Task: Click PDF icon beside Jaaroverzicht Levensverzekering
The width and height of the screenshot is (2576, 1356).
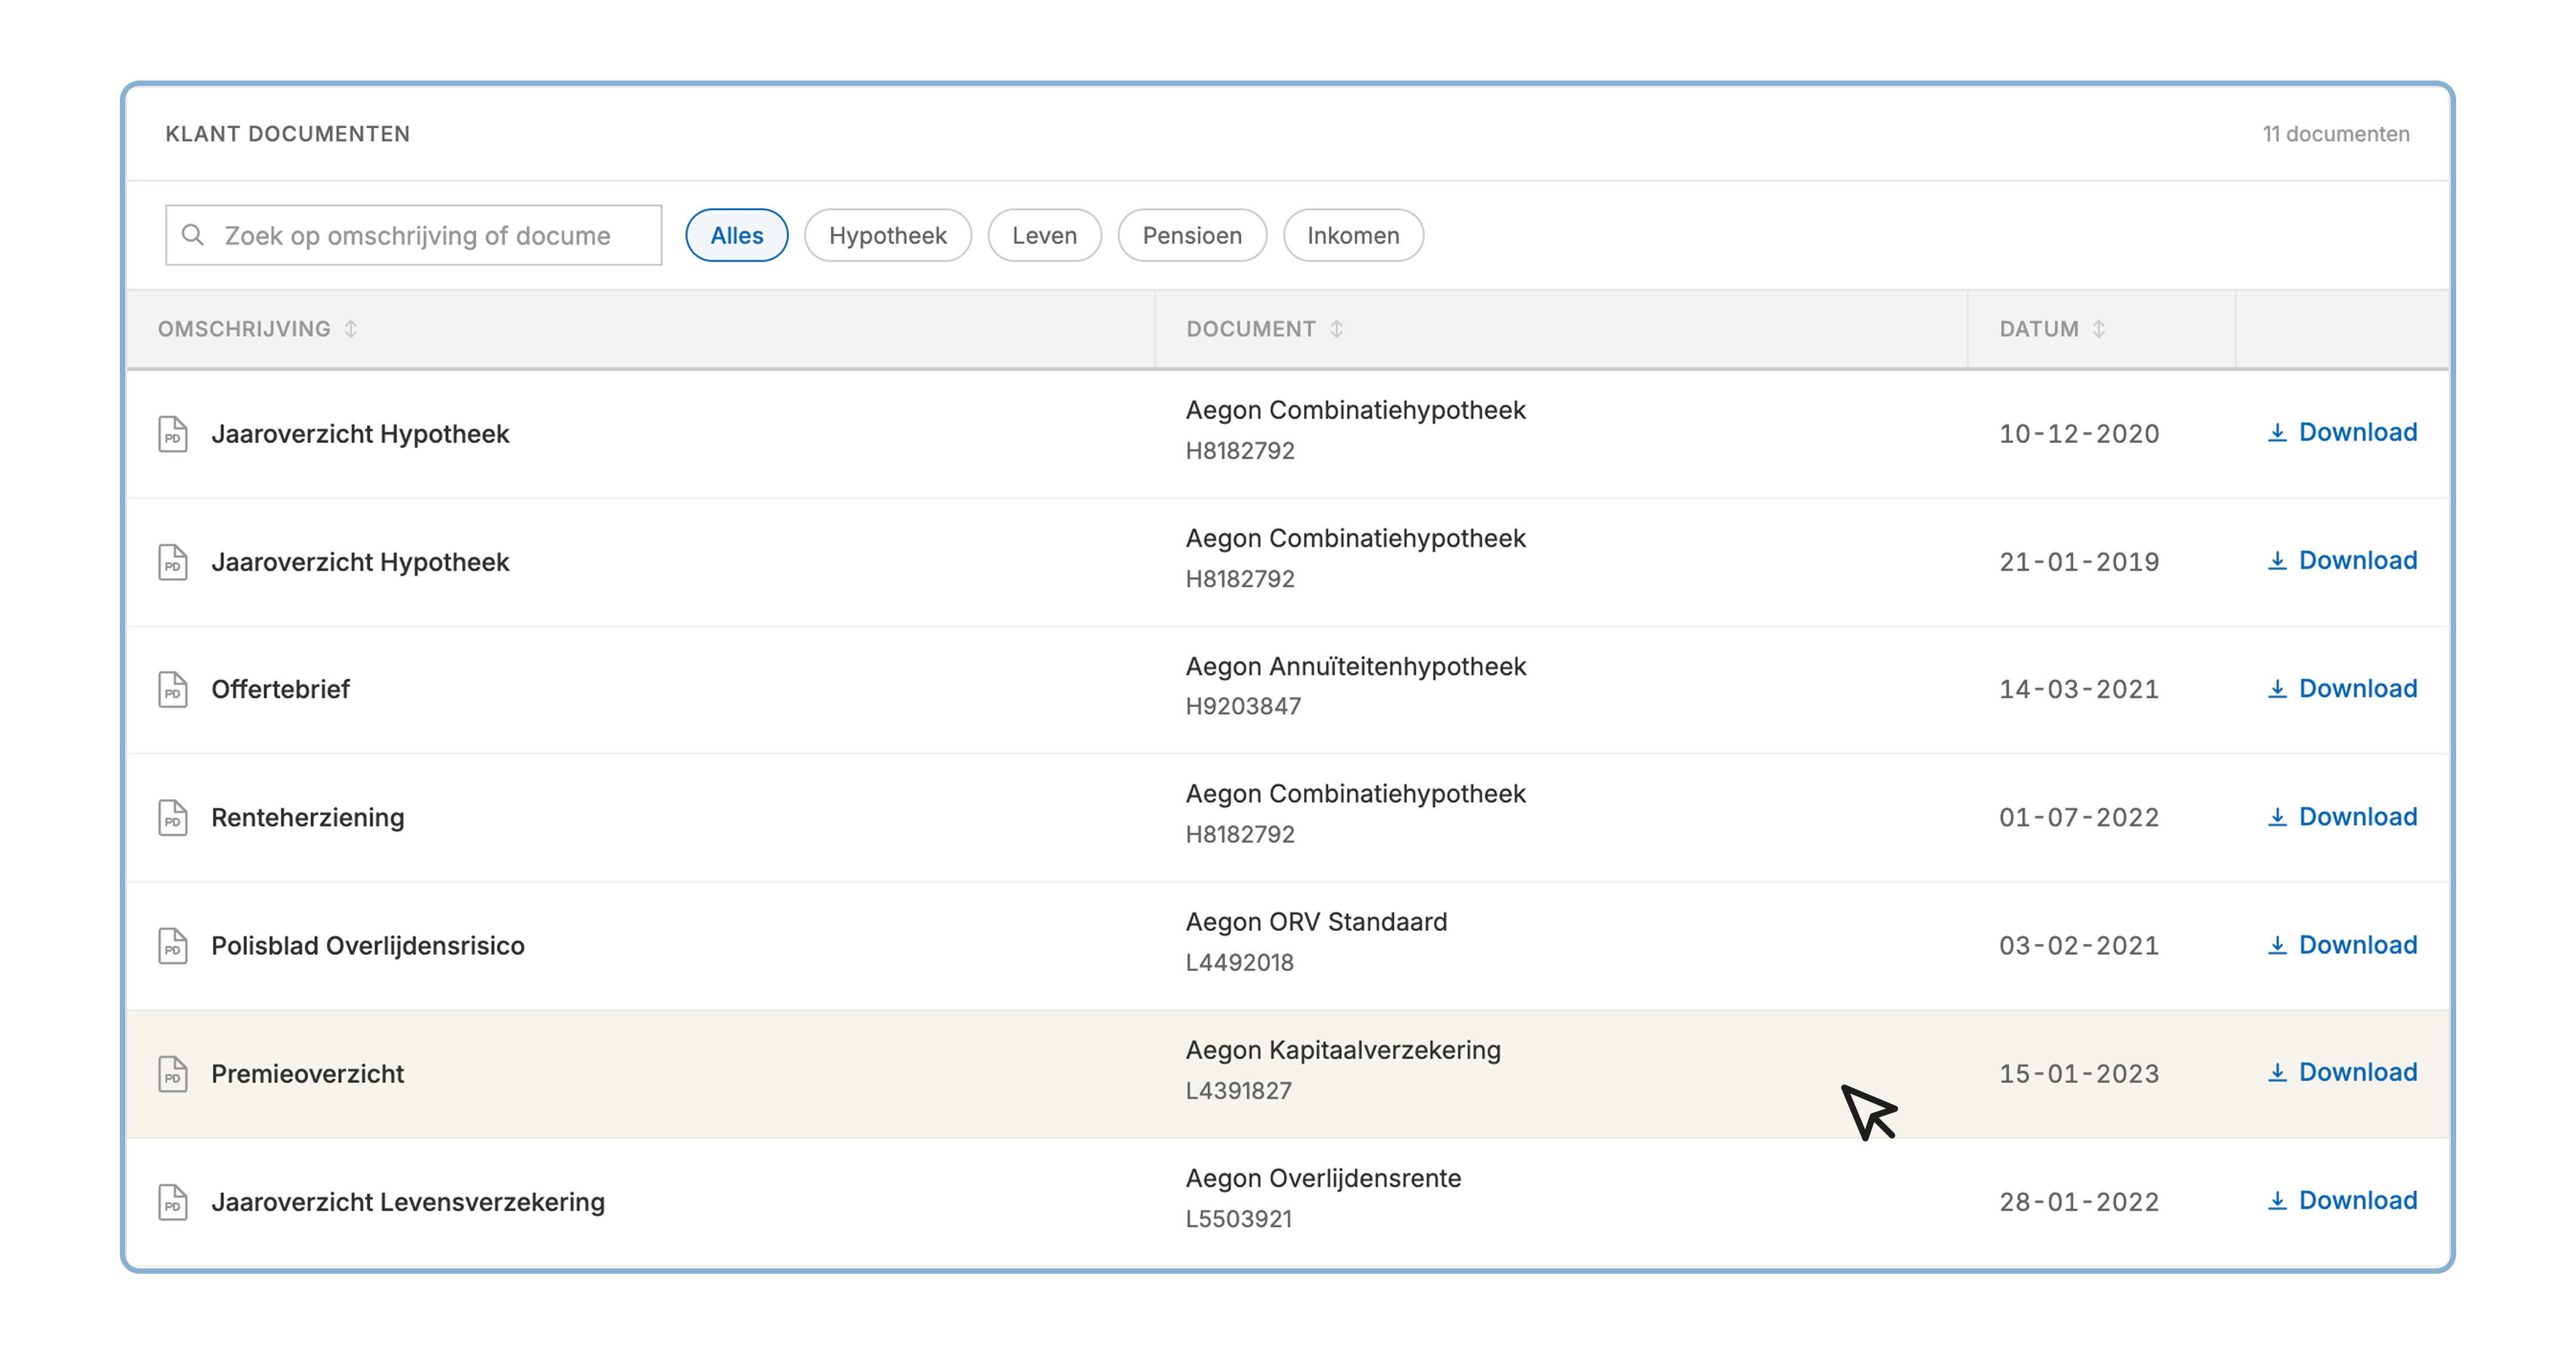Action: tap(173, 1202)
